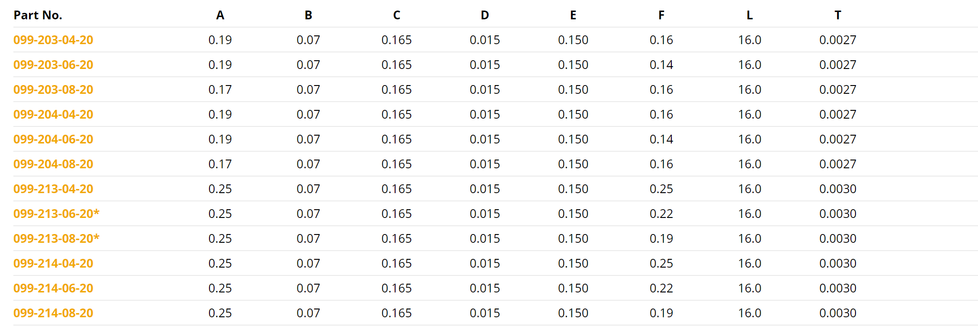The width and height of the screenshot is (978, 326).
Task: Open part number 099-213-06-20* link
Action: [56, 214]
